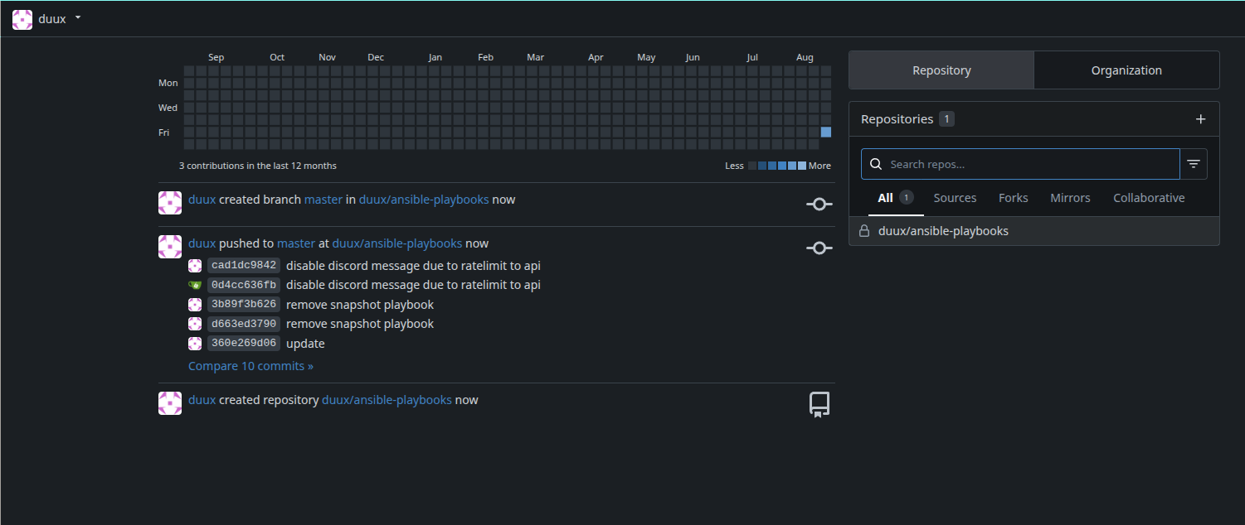Click the lock icon beside duux/ansible-playbooks
The image size is (1245, 525).
click(x=864, y=231)
